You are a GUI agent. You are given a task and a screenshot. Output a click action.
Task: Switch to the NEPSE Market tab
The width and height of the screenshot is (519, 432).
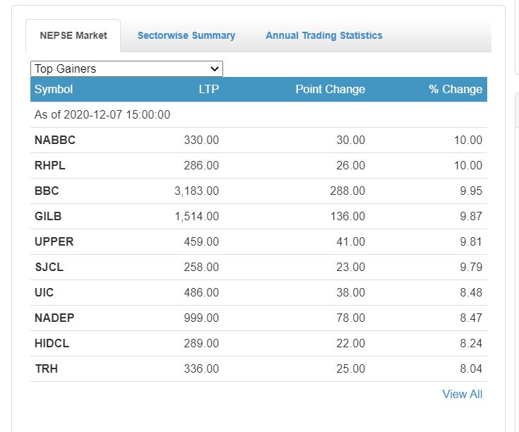point(73,35)
